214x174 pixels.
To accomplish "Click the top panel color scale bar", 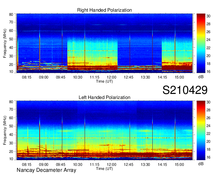I will pyautogui.click(x=201, y=43).
